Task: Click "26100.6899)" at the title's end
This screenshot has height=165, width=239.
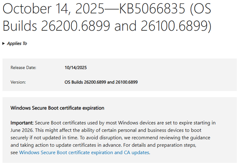Action: (176, 27)
